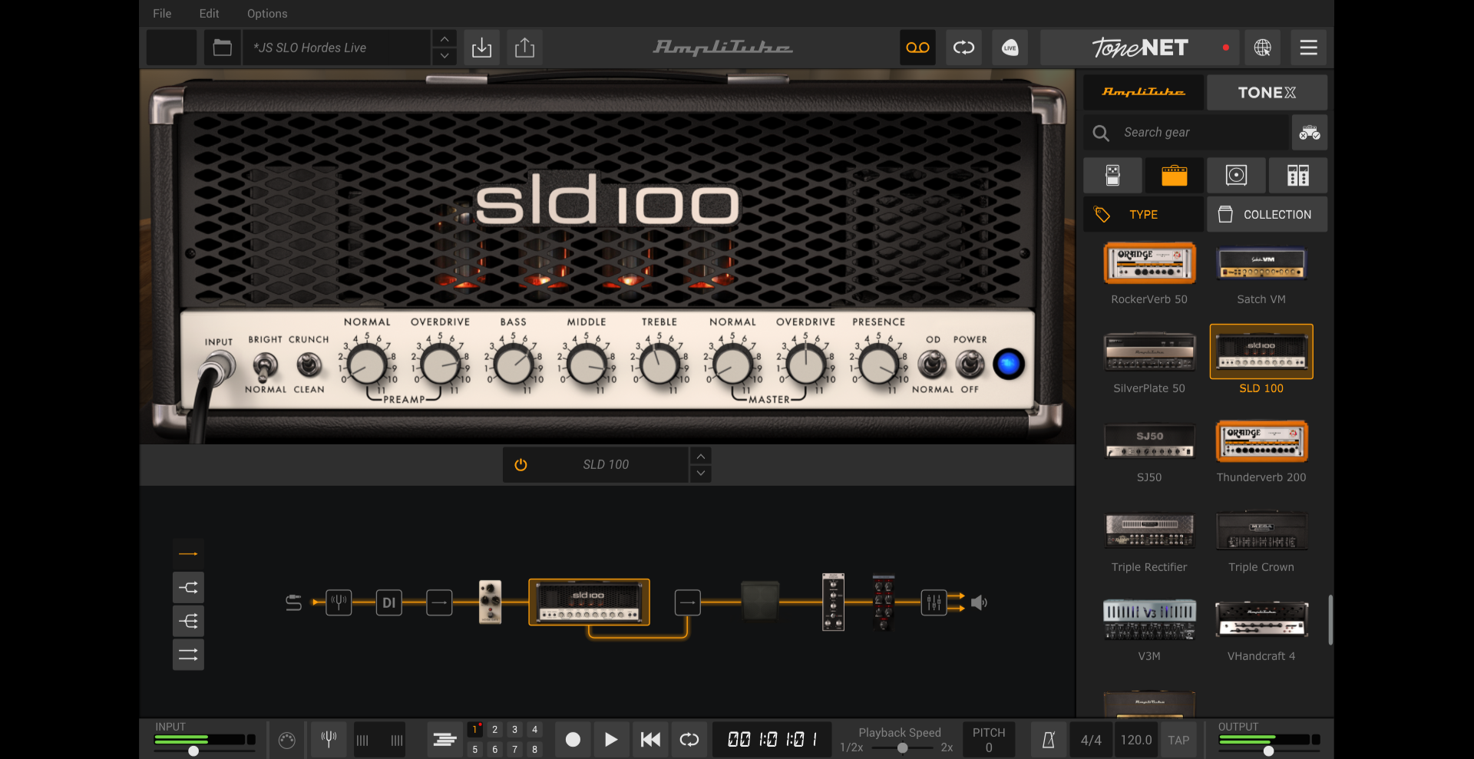Click the save preset icon

[x=481, y=48]
